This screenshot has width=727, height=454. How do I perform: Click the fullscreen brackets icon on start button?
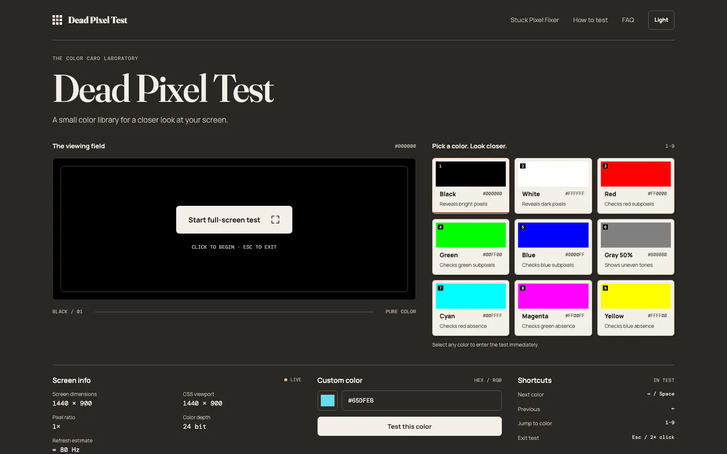click(275, 220)
